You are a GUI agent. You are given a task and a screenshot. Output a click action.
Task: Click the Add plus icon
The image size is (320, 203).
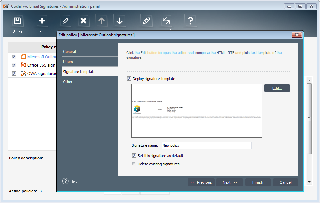42,21
